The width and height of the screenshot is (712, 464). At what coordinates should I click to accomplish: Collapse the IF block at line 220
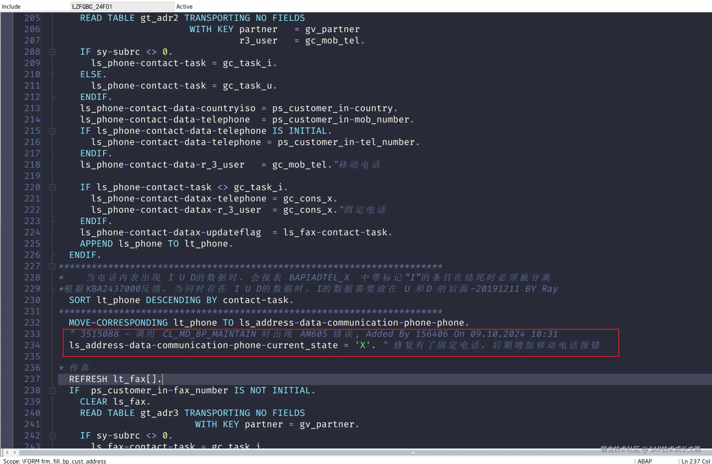[52, 188]
